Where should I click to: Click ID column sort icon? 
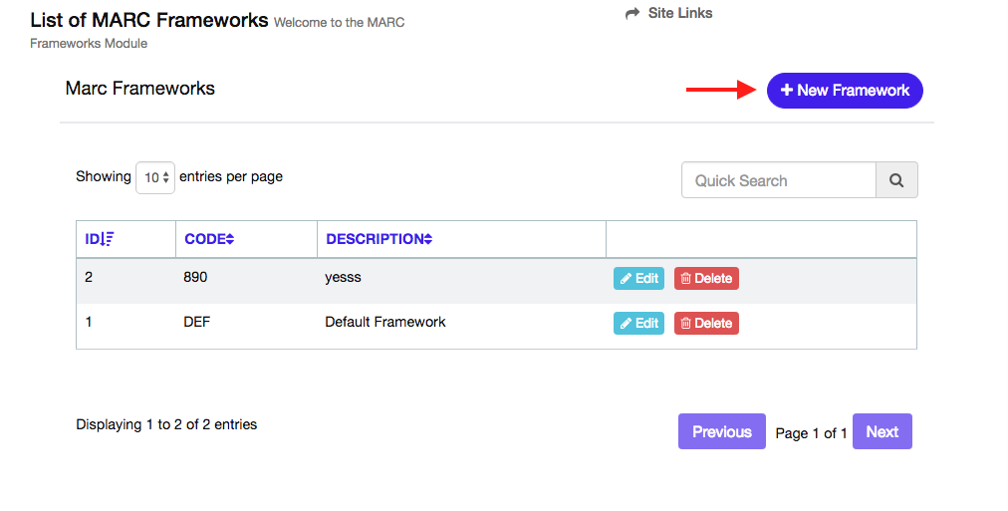(109, 239)
